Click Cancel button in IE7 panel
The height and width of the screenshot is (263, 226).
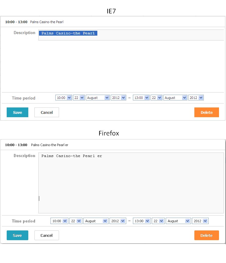point(47,112)
